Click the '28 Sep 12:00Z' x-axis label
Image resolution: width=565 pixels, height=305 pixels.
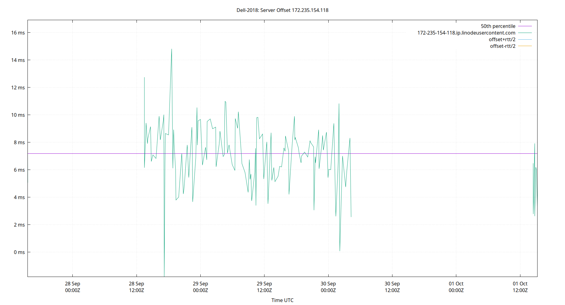tap(137, 287)
